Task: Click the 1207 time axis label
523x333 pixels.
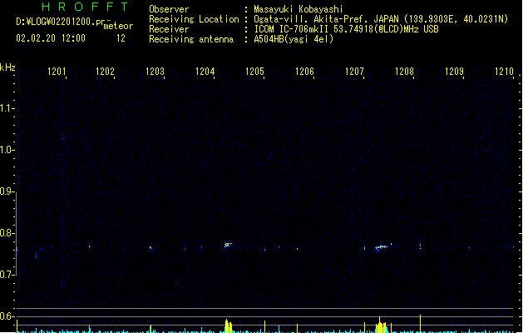Action: [354, 72]
